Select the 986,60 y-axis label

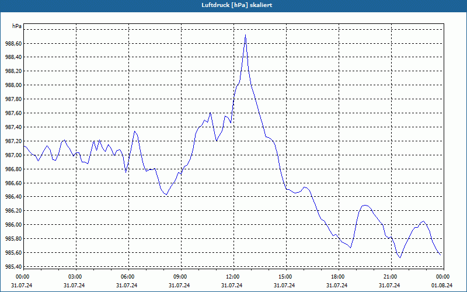pos(13,183)
